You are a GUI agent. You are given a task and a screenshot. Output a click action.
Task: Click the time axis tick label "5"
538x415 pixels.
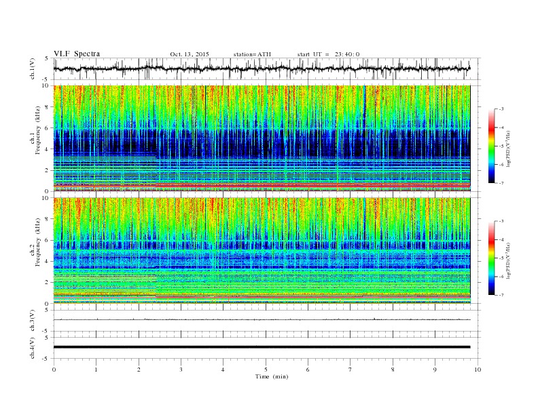266,370
